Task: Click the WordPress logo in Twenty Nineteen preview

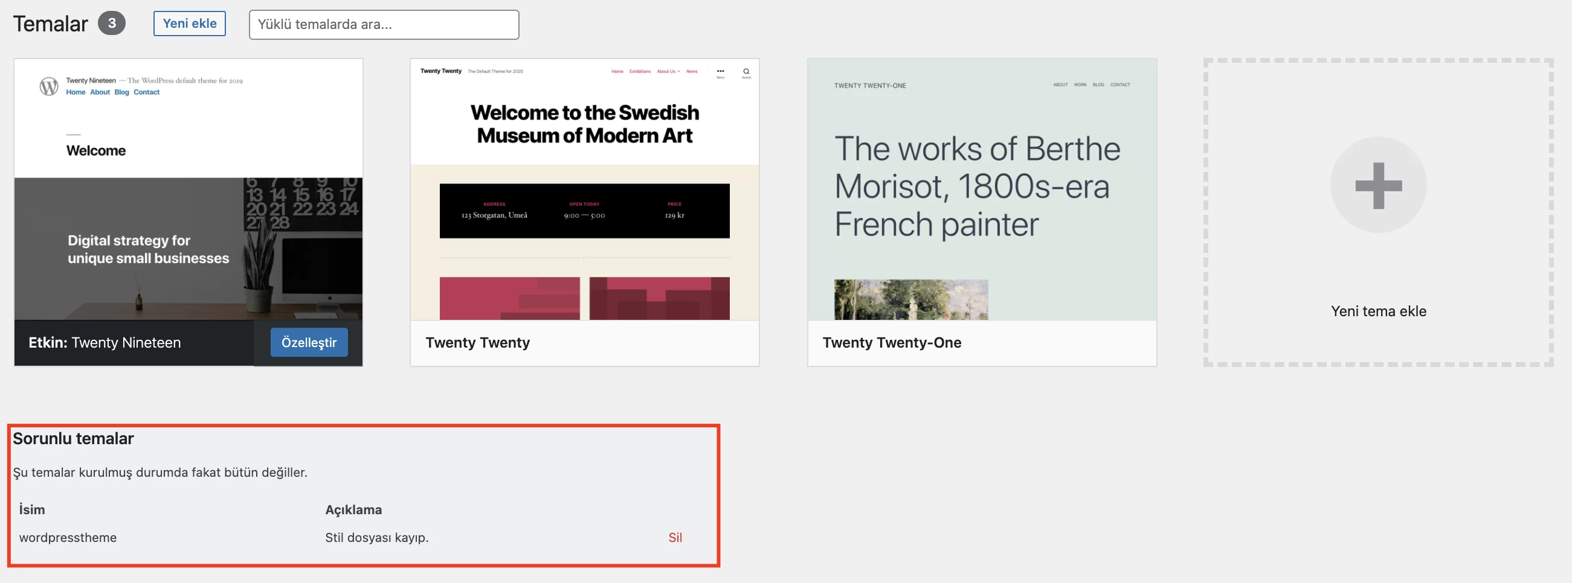Action: 49,86
